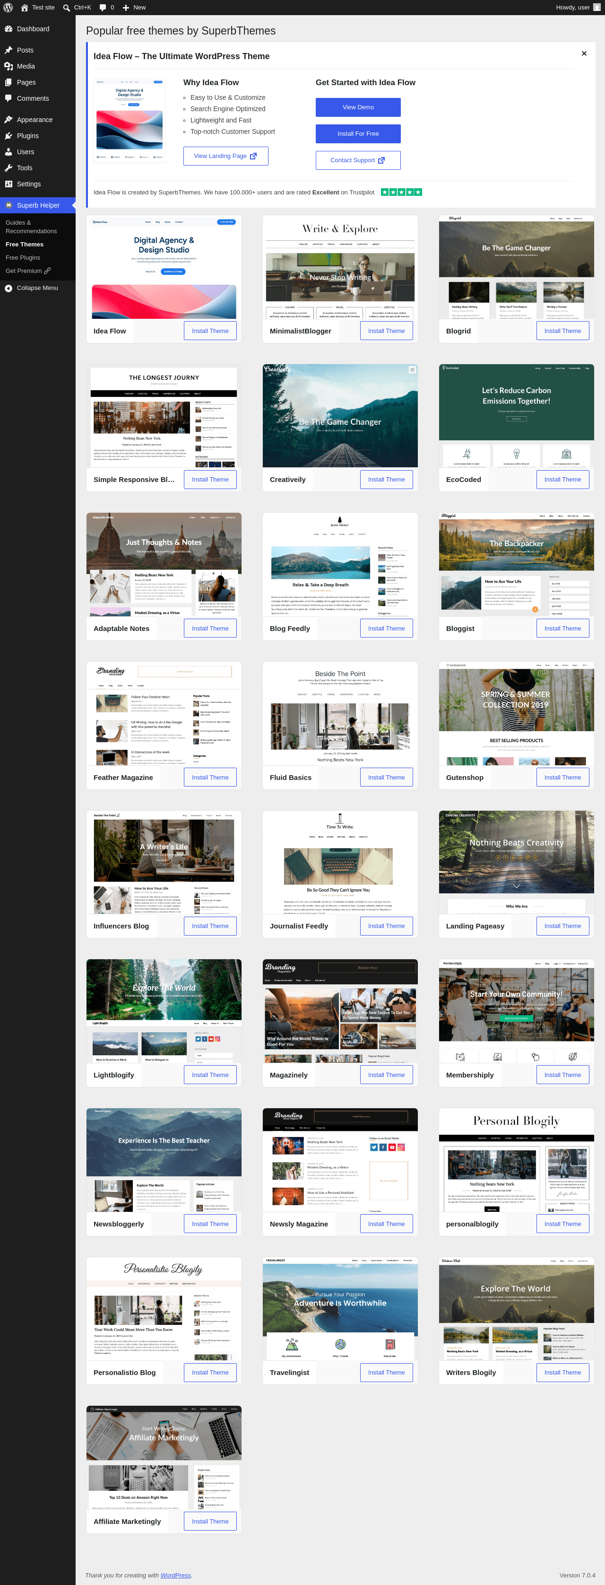Image resolution: width=605 pixels, height=1585 pixels.
Task: Click the Trustpilot five-star rating
Action: 401,192
